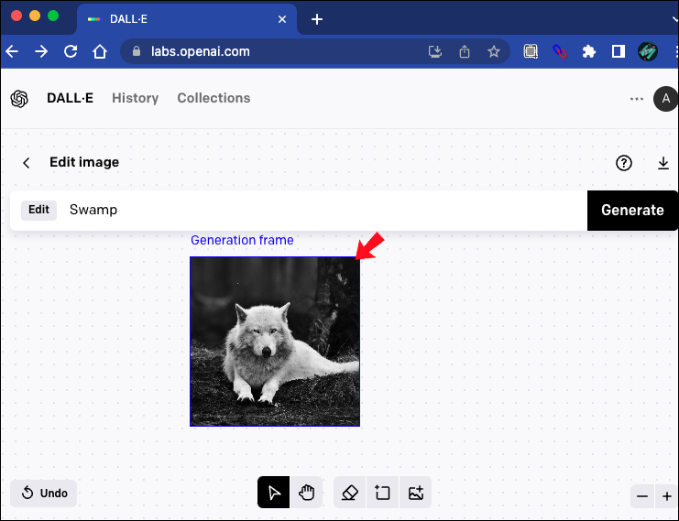
Task: Switch to the Collections tab
Action: [214, 98]
